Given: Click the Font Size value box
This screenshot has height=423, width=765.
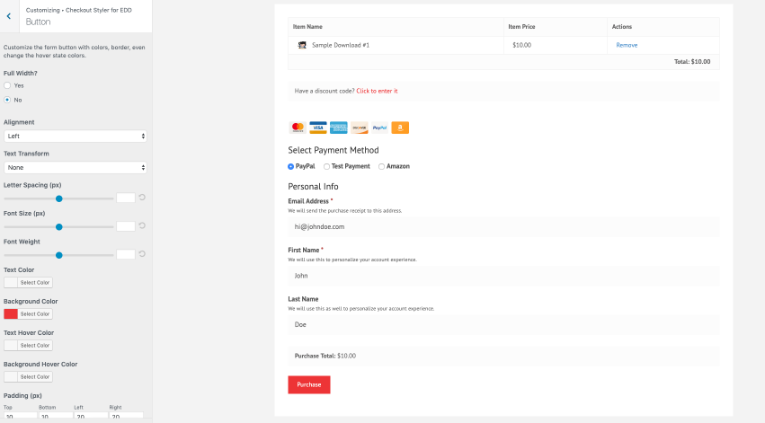Looking at the screenshot, I should pos(125,225).
